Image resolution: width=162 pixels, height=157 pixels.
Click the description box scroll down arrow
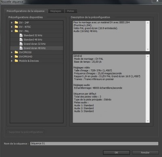(148, 49)
